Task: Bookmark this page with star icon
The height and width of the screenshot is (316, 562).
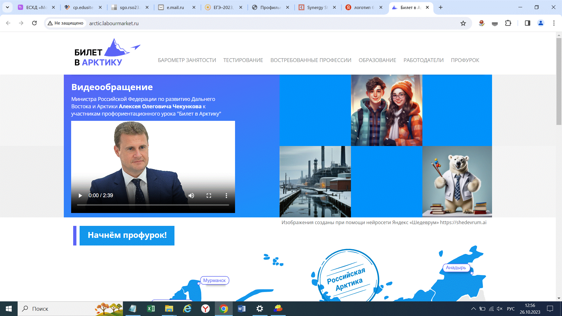Action: coord(463,23)
